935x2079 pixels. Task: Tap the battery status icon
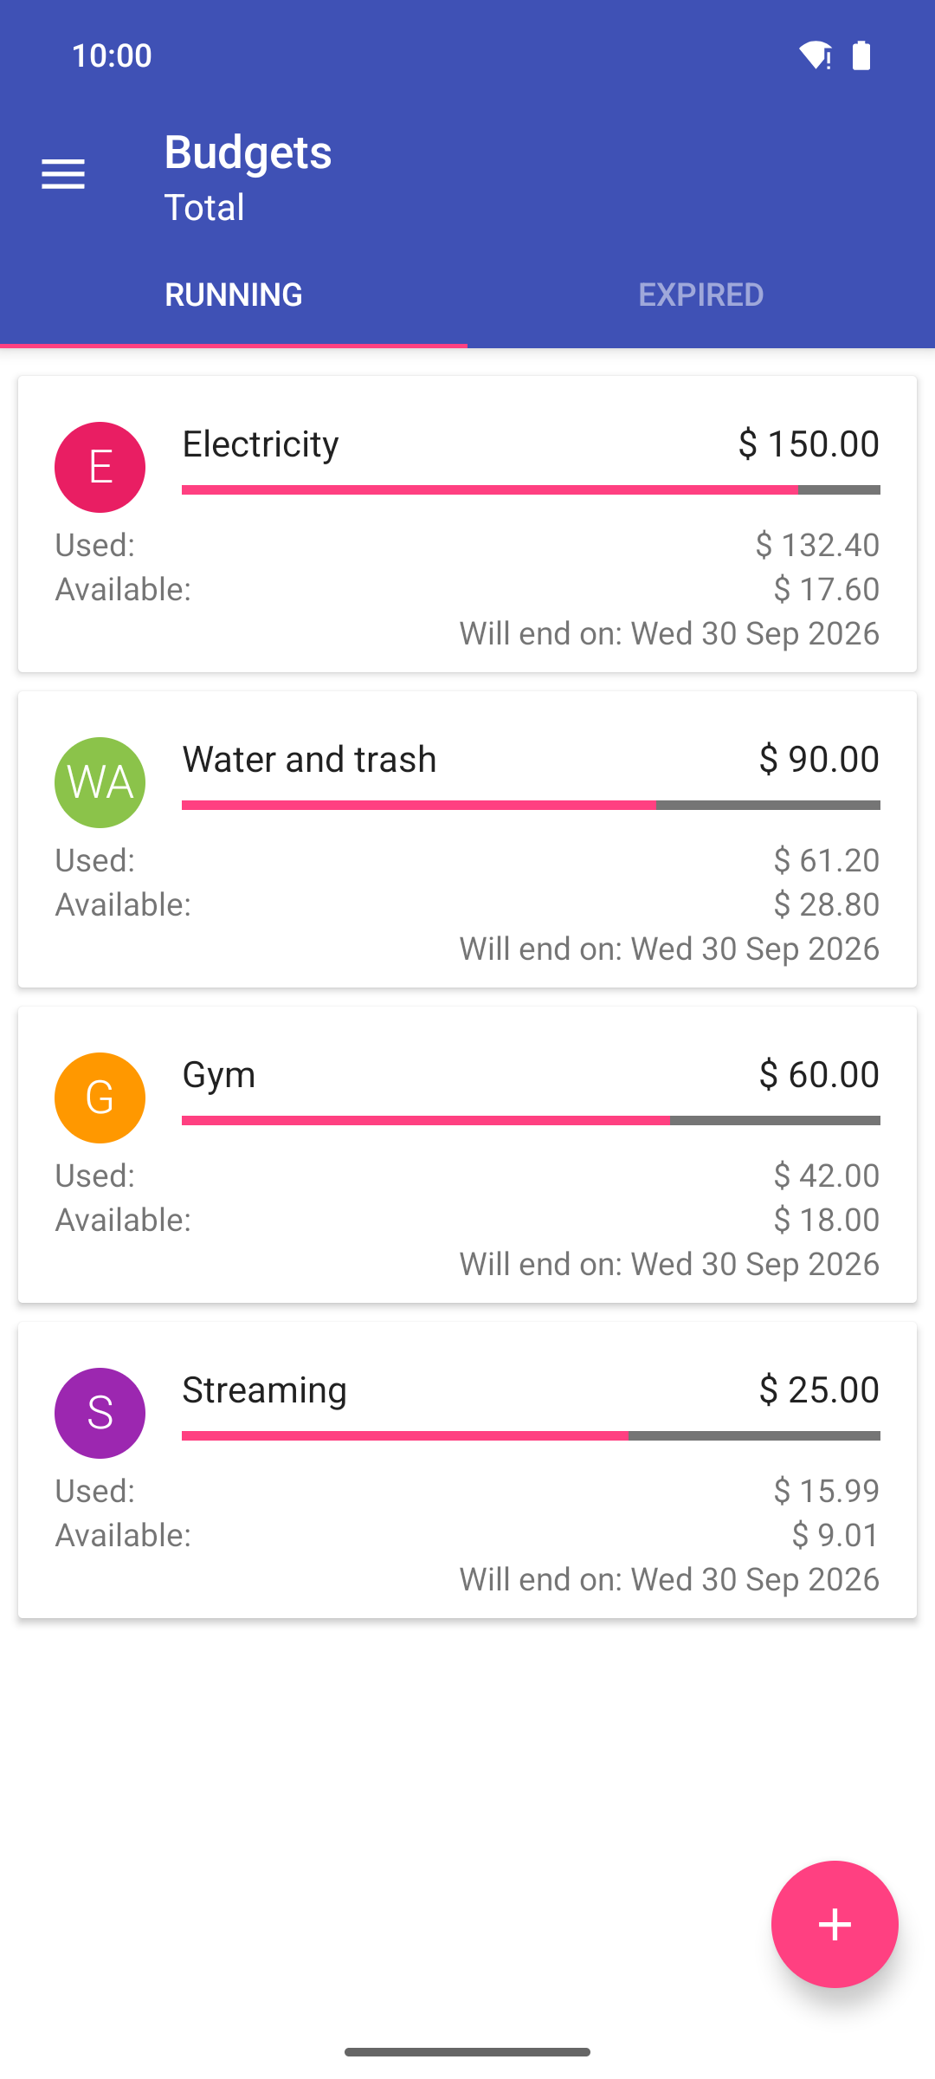pos(861,55)
